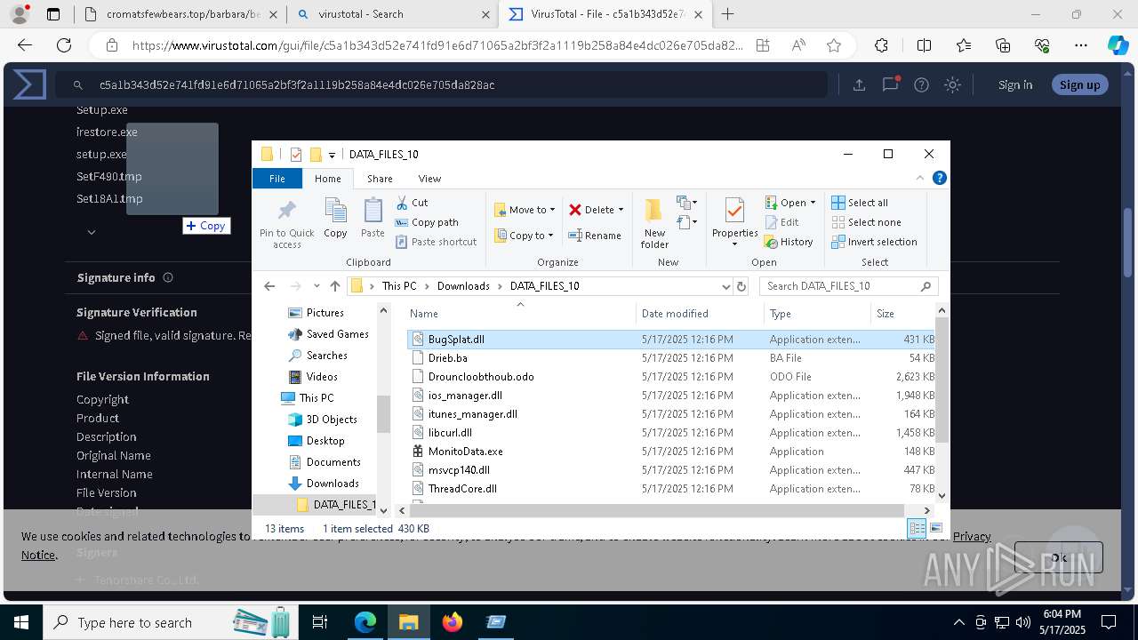Image resolution: width=1138 pixels, height=640 pixels.
Task: Open Move to dropdown
Action: (x=525, y=210)
